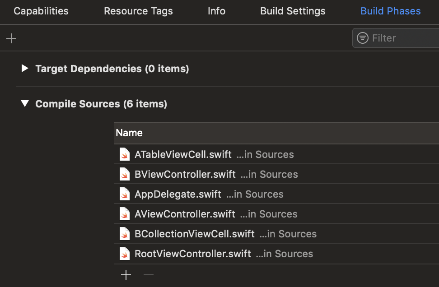Click the RootViewController.swift file icon
Image resolution: width=439 pixels, height=287 pixels.
click(125, 254)
